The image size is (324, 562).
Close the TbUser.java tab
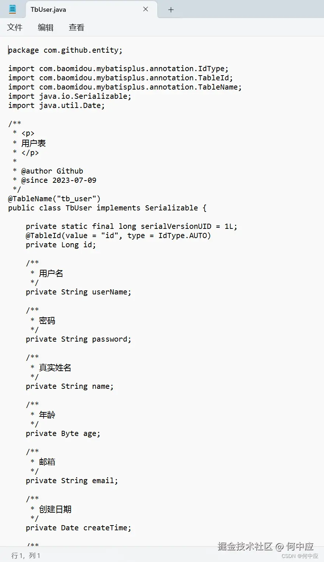[x=146, y=9]
